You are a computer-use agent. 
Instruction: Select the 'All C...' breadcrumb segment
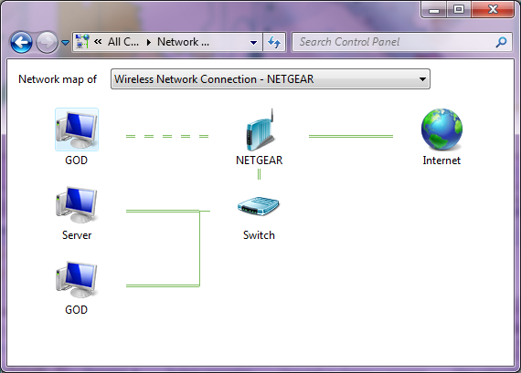tap(123, 42)
